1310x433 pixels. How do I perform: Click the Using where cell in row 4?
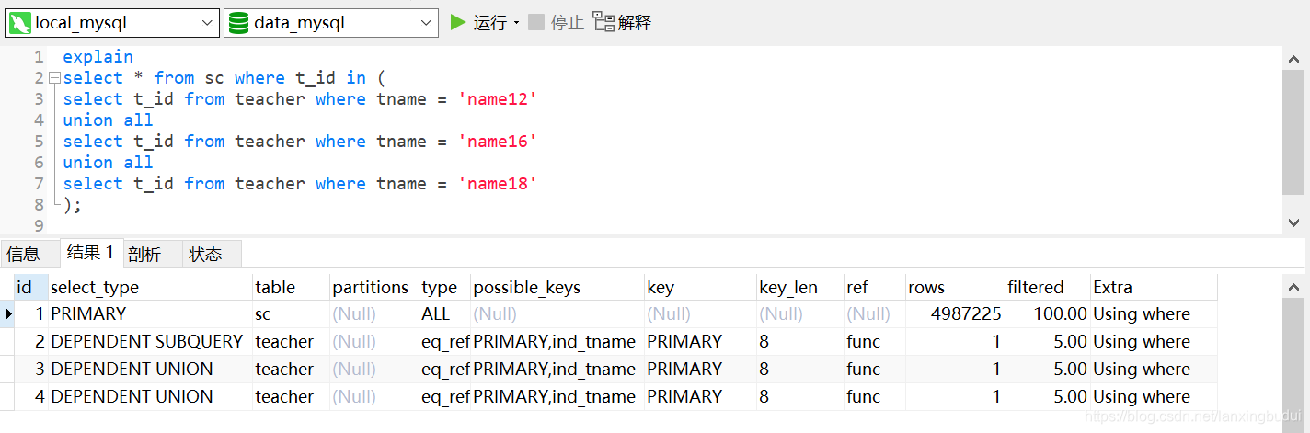1154,396
